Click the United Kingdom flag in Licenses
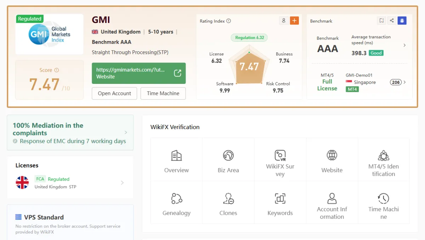Screen dimensions: 425x240 click(x=22, y=183)
